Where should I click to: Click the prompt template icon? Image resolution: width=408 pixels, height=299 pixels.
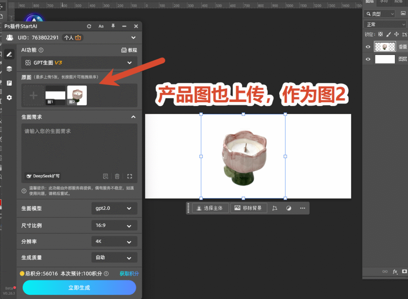coord(105,176)
